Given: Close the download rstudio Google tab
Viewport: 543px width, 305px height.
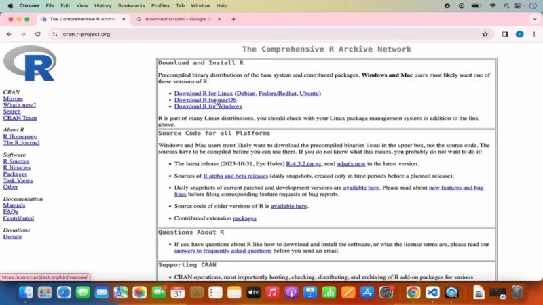Looking at the screenshot, I should (219, 19).
